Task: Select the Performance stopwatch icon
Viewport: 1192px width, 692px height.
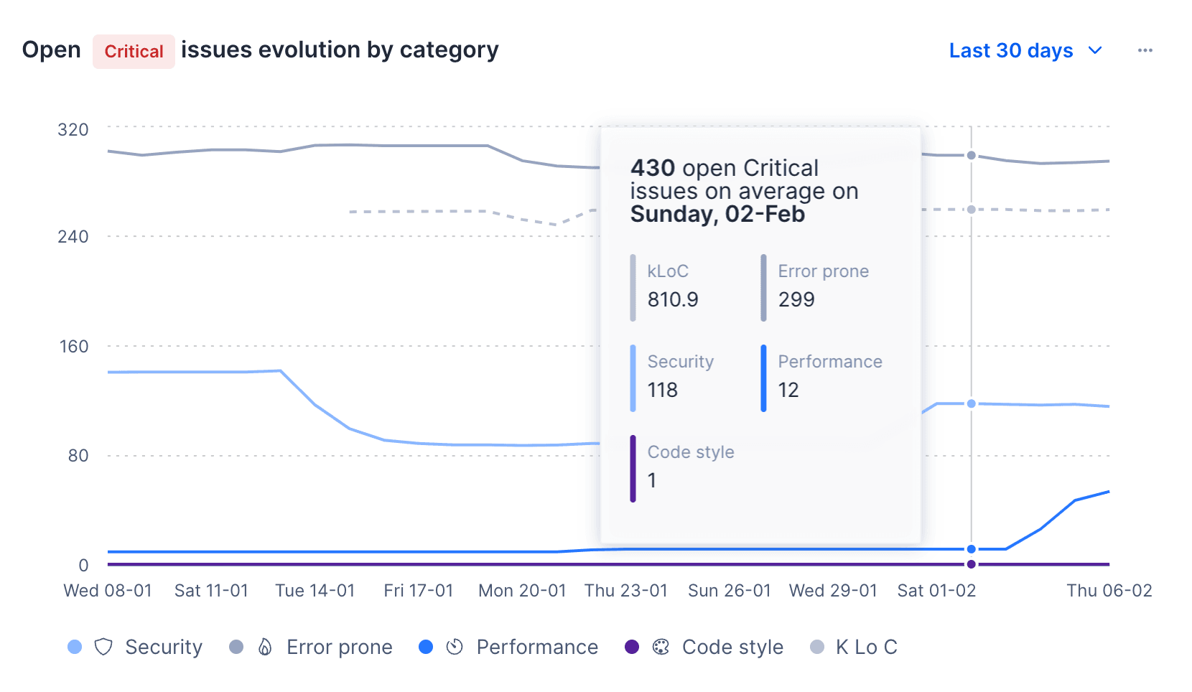Action: [455, 647]
